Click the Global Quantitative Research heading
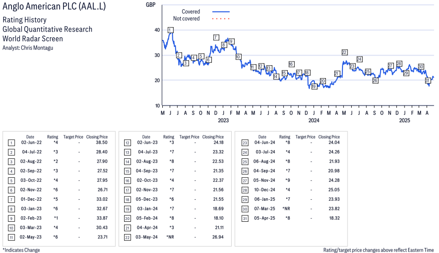Screen dimensions: 439x253 coord(47,29)
